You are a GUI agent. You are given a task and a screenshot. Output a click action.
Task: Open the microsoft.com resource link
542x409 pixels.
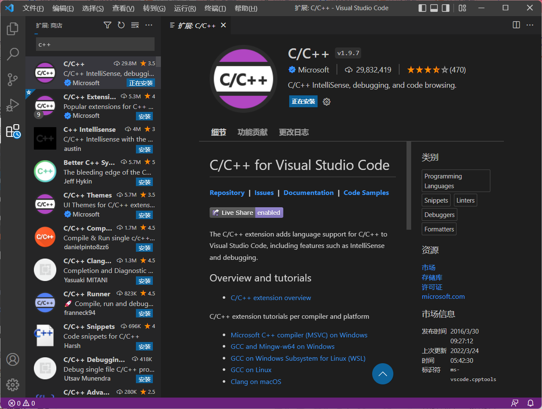[x=443, y=297]
